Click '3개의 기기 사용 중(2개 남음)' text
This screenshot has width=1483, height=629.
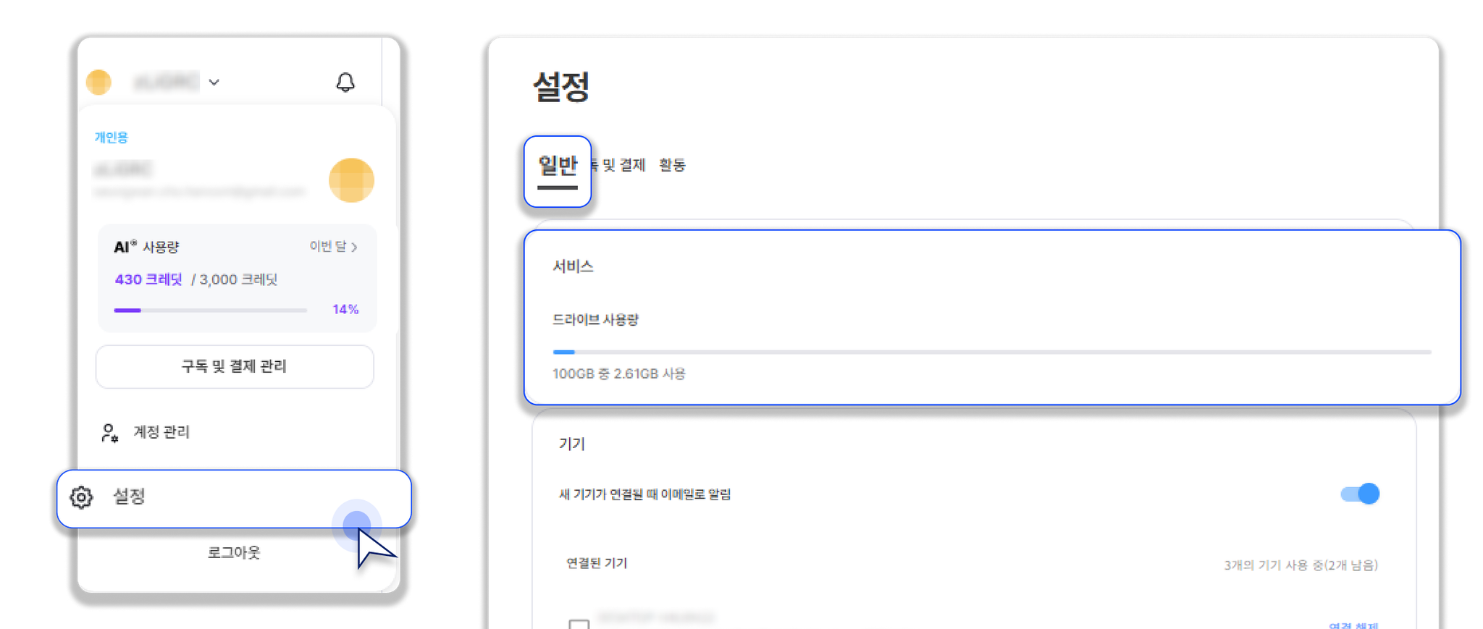click(1301, 565)
